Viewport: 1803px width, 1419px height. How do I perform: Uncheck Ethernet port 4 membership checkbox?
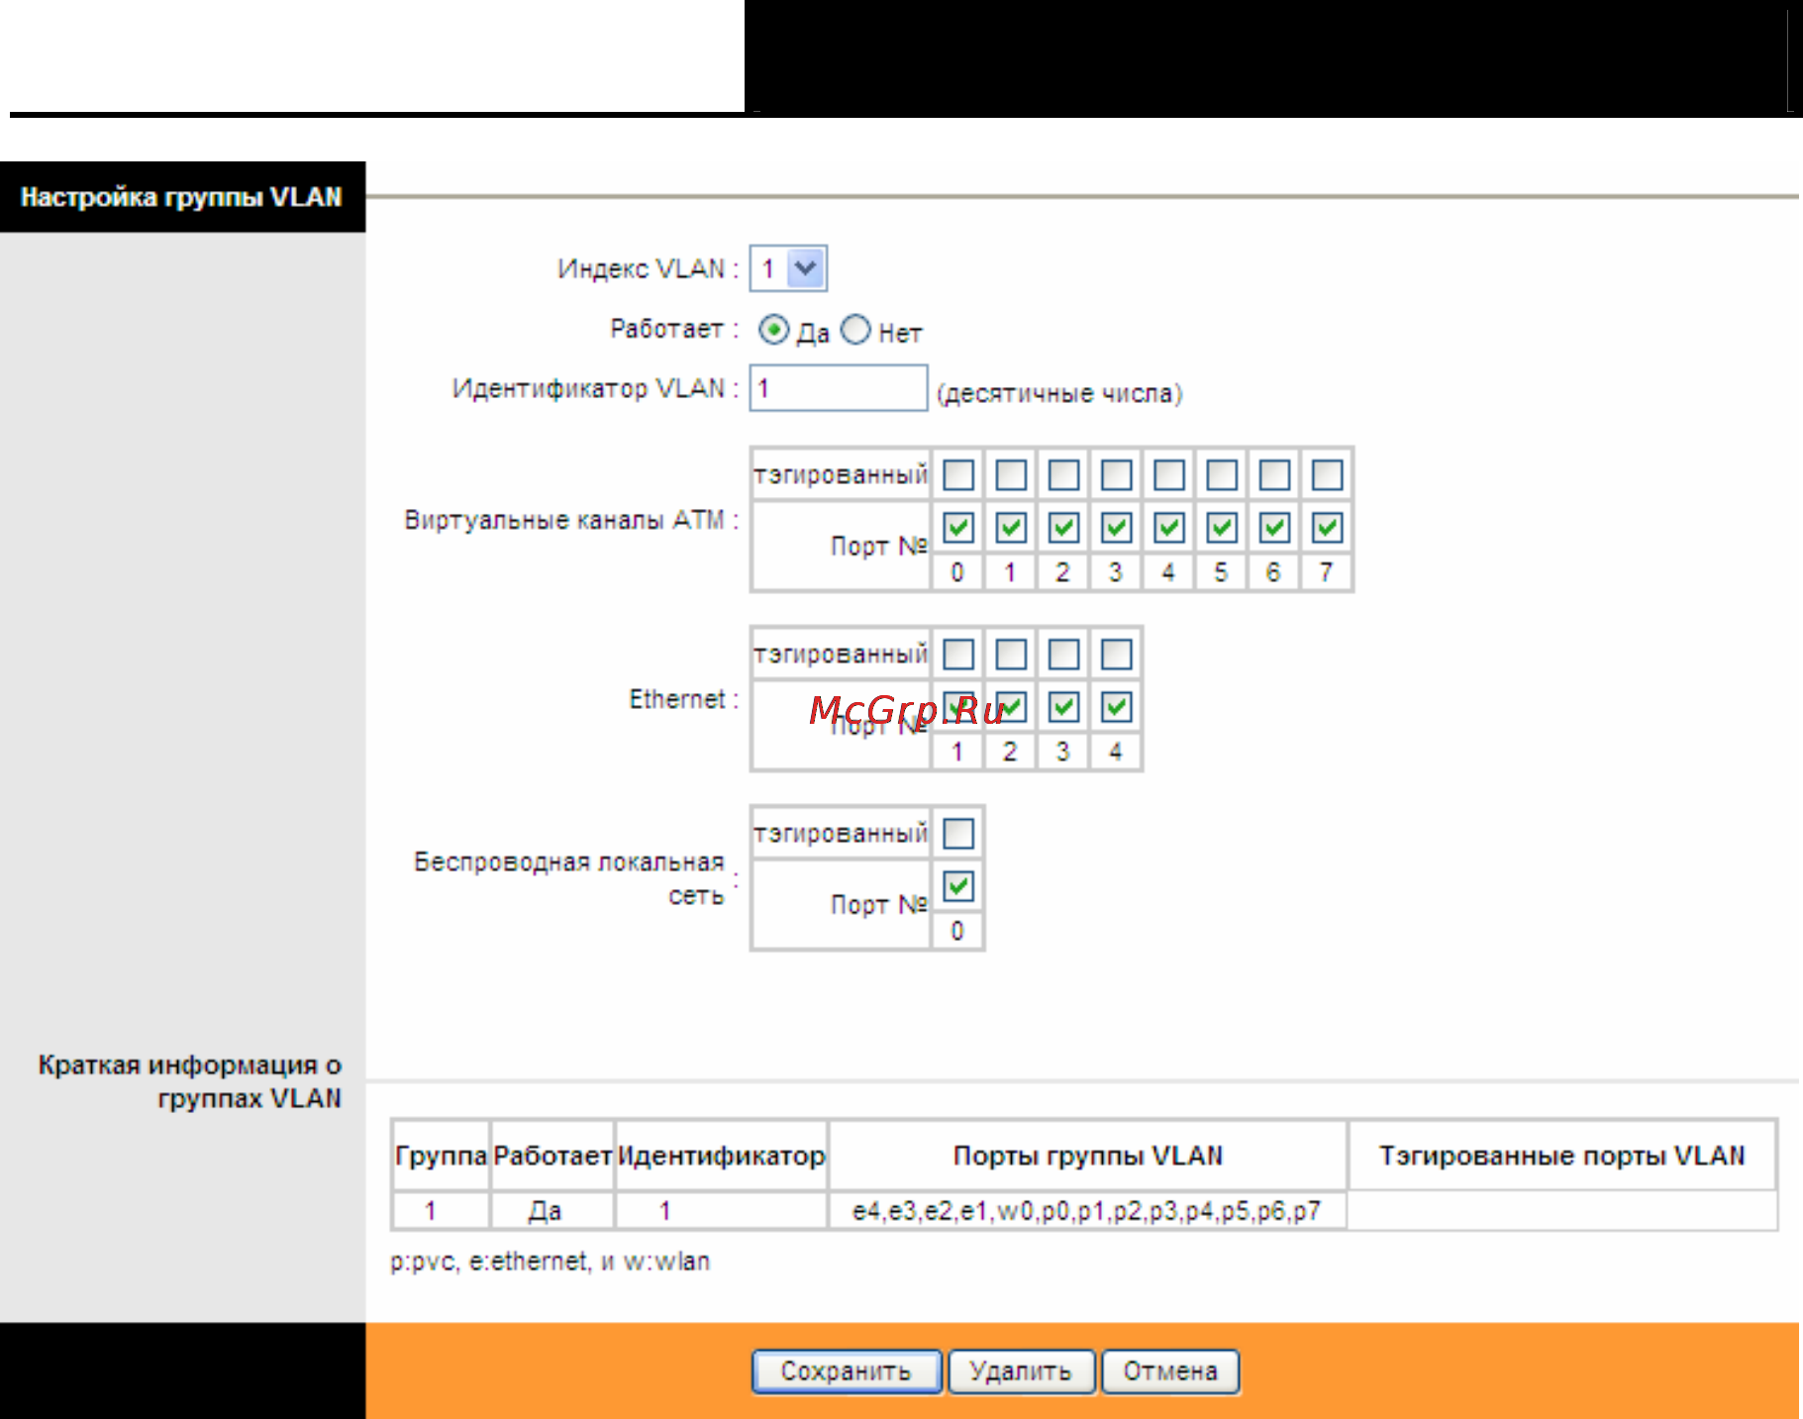click(1116, 707)
